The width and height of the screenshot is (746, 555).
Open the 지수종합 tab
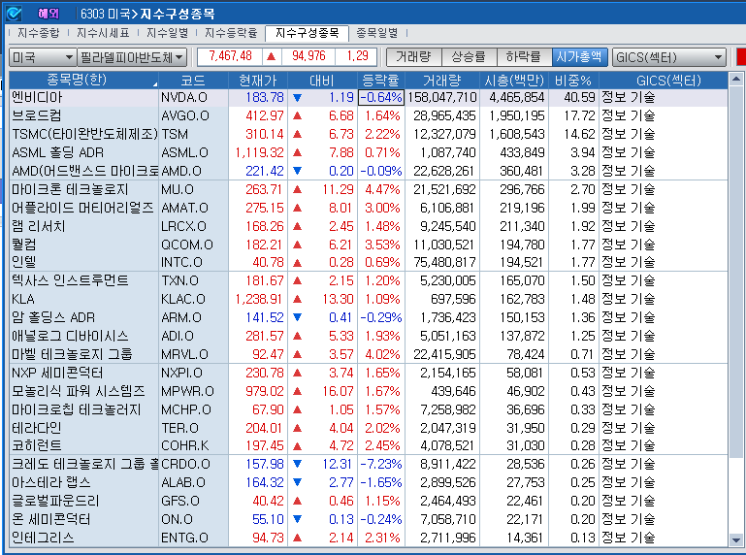click(39, 33)
